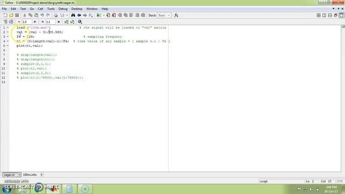Toggle breakpoint on line 5 dash
The image size is (345, 194).
click(8, 46)
